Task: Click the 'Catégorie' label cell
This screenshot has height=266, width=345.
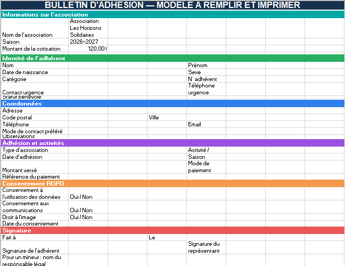Action: click(35, 79)
